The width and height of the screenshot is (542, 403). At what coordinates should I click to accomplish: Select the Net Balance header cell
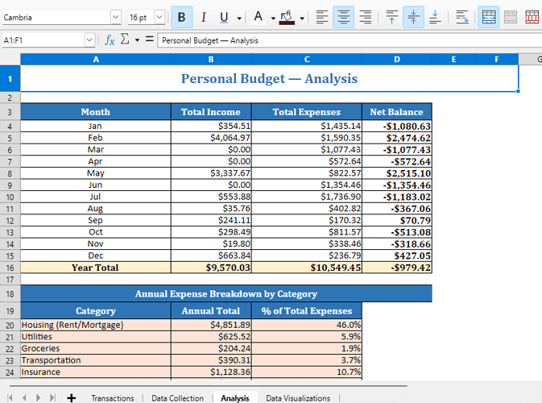[x=397, y=112]
